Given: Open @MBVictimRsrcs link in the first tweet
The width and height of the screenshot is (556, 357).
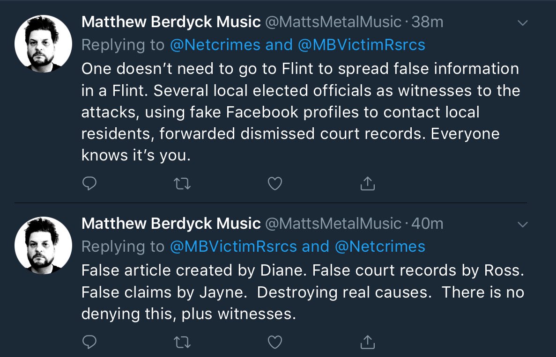Looking at the screenshot, I should 361,45.
